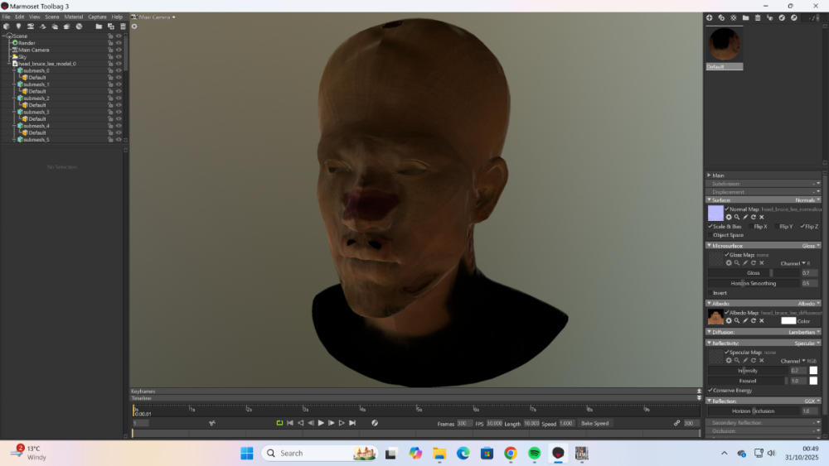The image size is (829, 466).
Task: Open the Microsurface Gloss model dropdown
Action: tap(811, 246)
